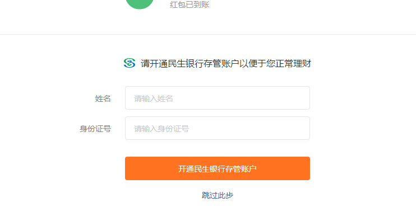Screen dimensions: 416x221
Task: Click the 请输入身份证号 placeholder text
Action: pos(161,129)
